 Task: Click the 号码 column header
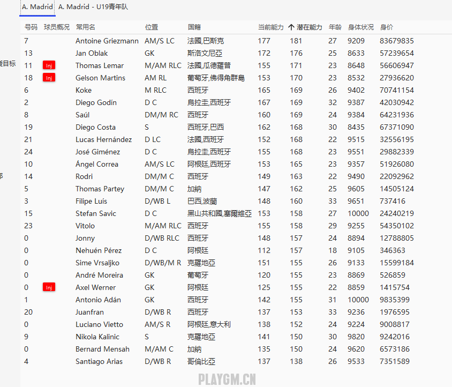(31, 27)
